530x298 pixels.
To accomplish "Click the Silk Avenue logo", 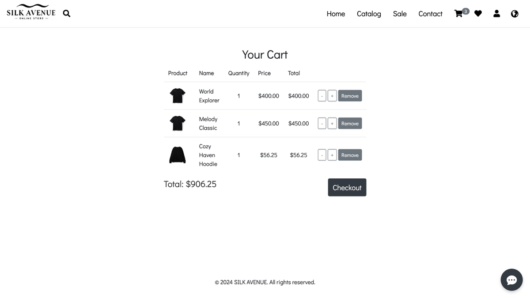I will [x=31, y=12].
